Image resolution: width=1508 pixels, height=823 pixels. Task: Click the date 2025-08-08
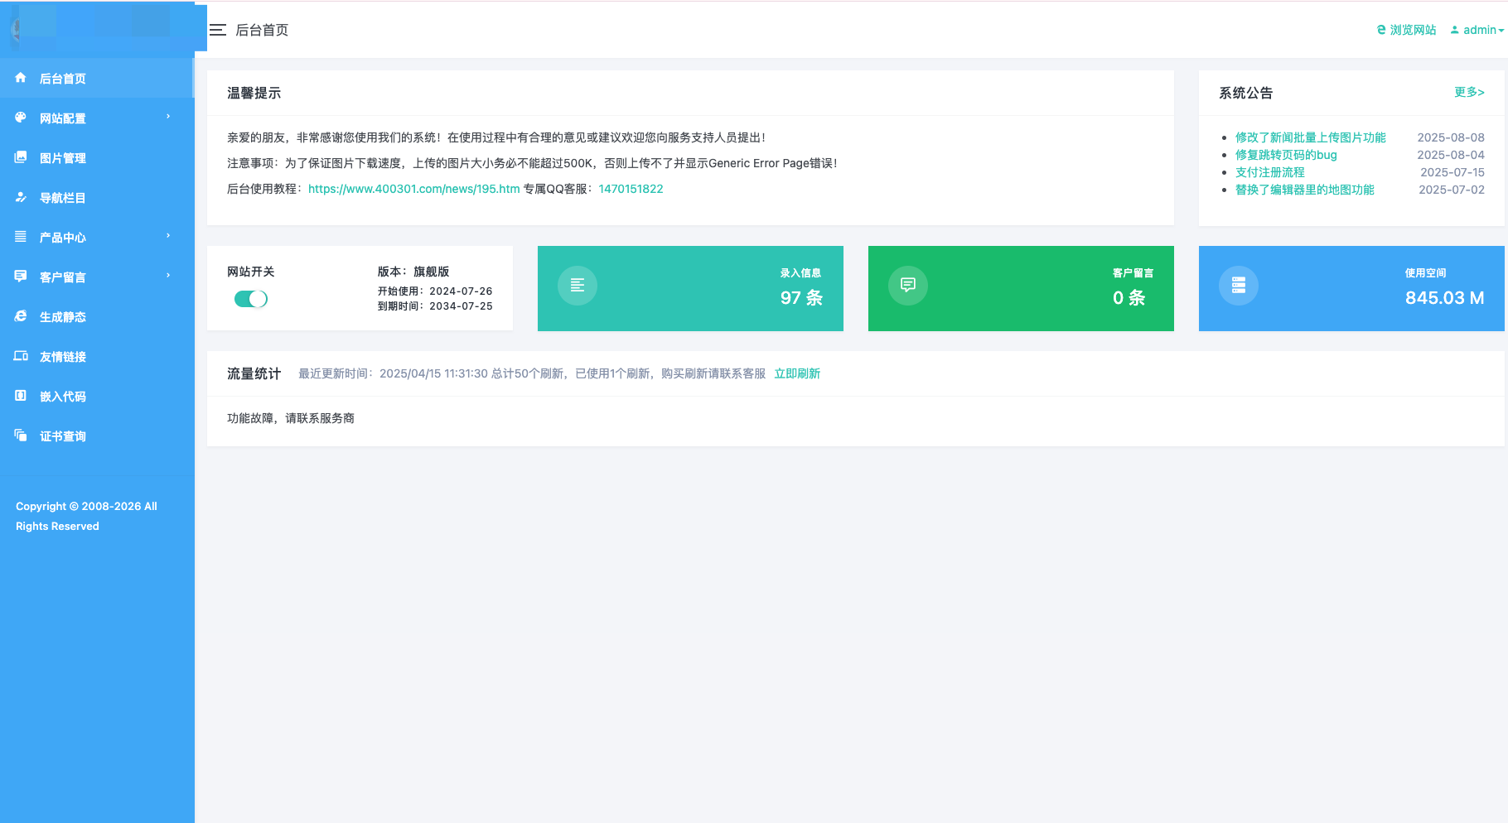click(x=1451, y=137)
